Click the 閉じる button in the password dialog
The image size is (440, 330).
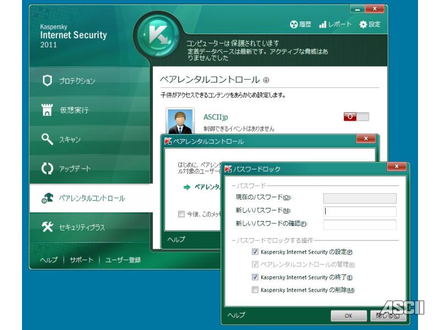(x=388, y=316)
